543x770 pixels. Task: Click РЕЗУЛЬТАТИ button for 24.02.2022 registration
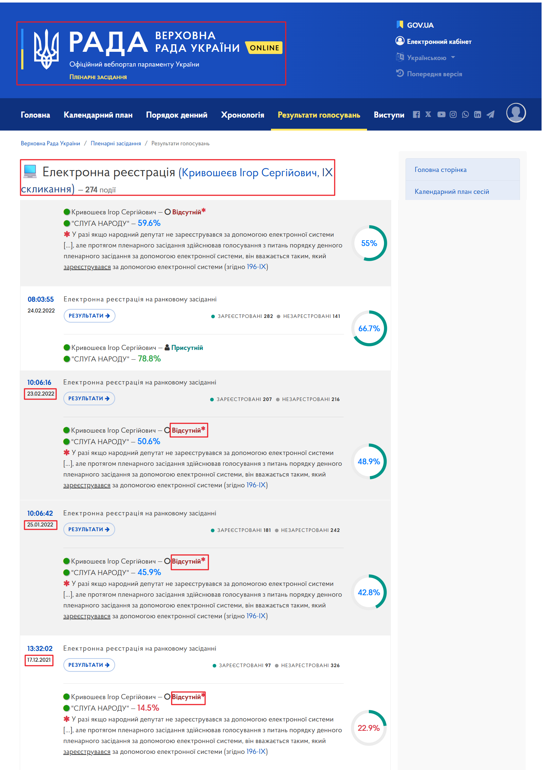[x=90, y=316]
